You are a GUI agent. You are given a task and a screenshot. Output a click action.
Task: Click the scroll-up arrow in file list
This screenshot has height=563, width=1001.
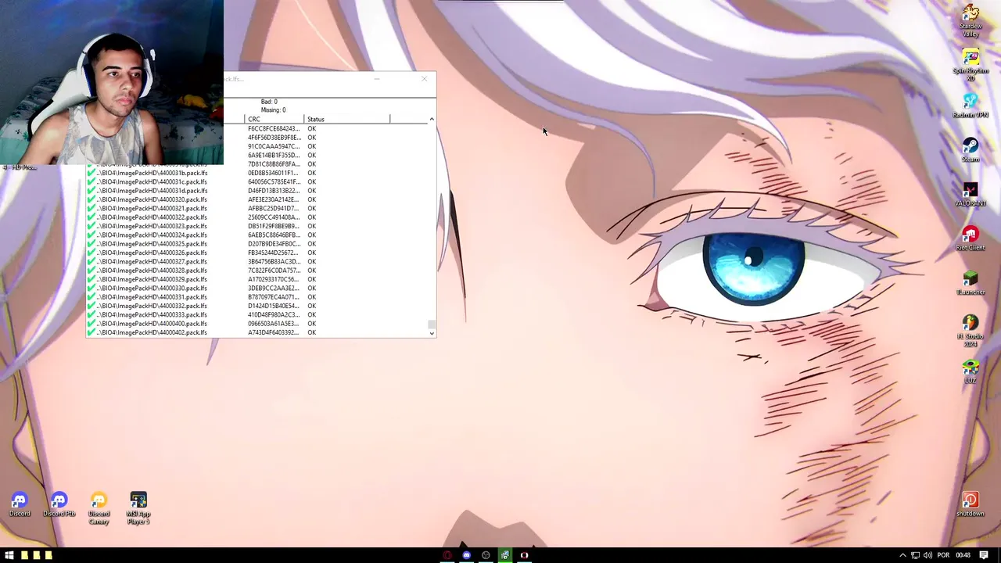point(432,119)
